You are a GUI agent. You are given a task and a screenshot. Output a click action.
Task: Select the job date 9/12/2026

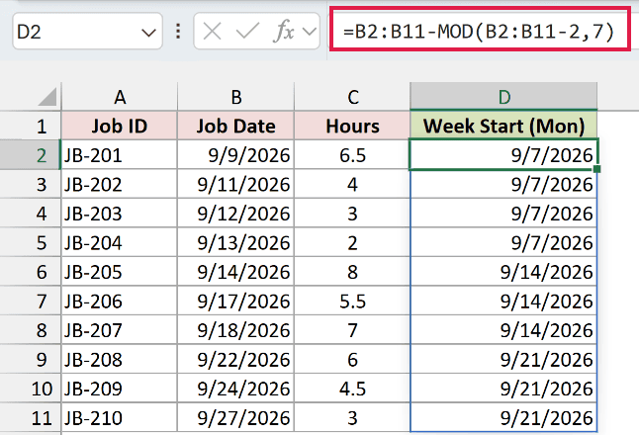pyautogui.click(x=236, y=214)
